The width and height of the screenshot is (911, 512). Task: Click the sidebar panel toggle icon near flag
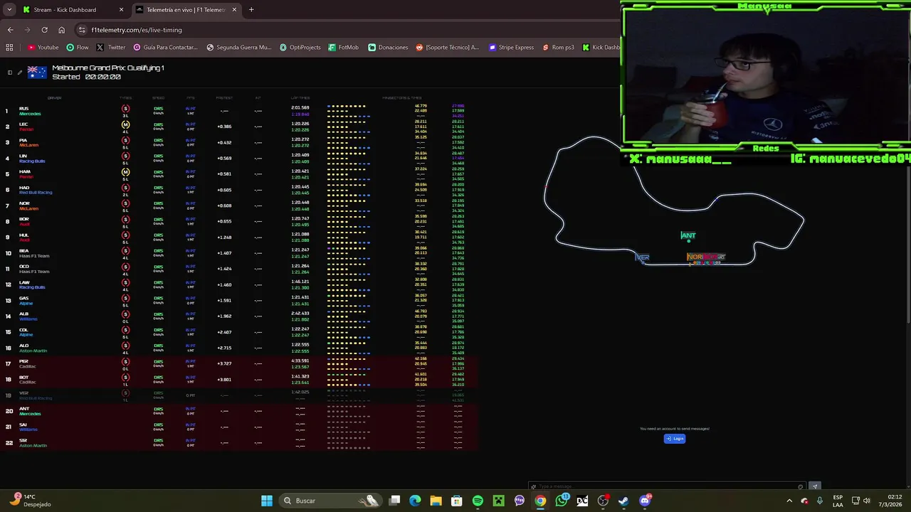[x=10, y=73]
